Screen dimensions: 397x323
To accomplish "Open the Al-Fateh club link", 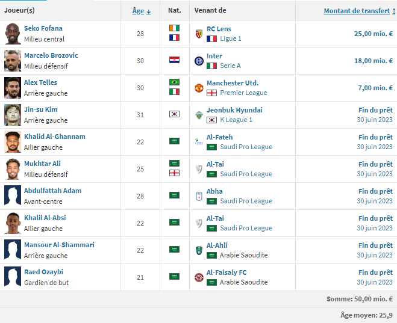I will pyautogui.click(x=219, y=137).
